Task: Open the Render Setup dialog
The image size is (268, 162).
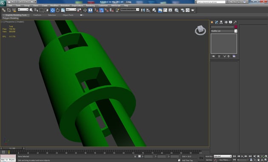Action: (x=182, y=10)
